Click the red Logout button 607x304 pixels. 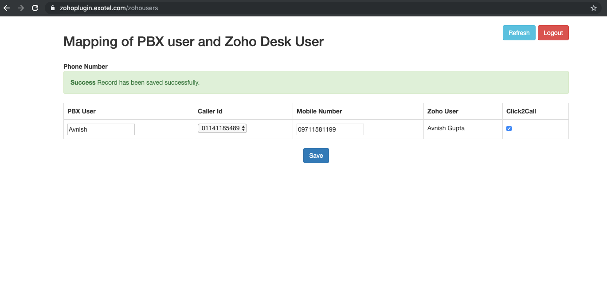tap(553, 33)
